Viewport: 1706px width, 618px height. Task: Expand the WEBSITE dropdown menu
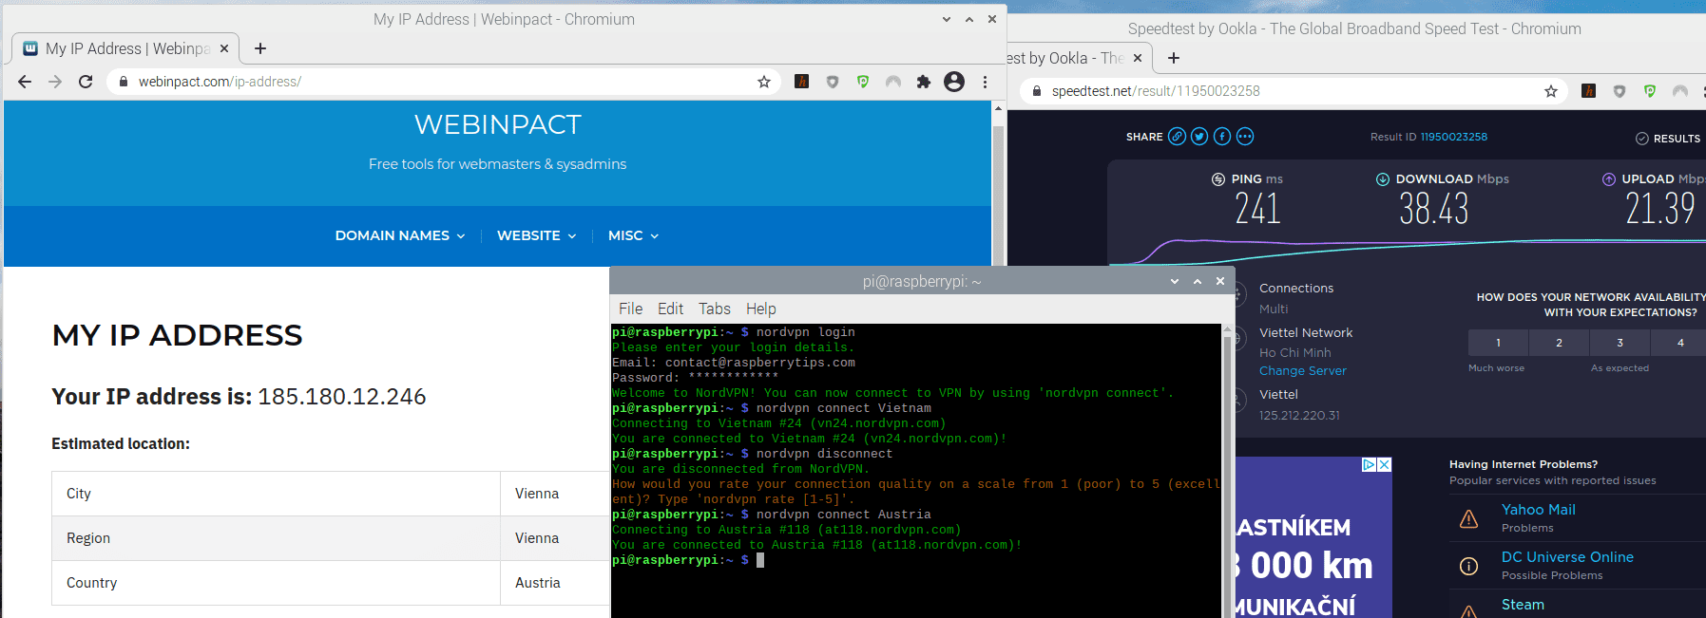tap(536, 235)
